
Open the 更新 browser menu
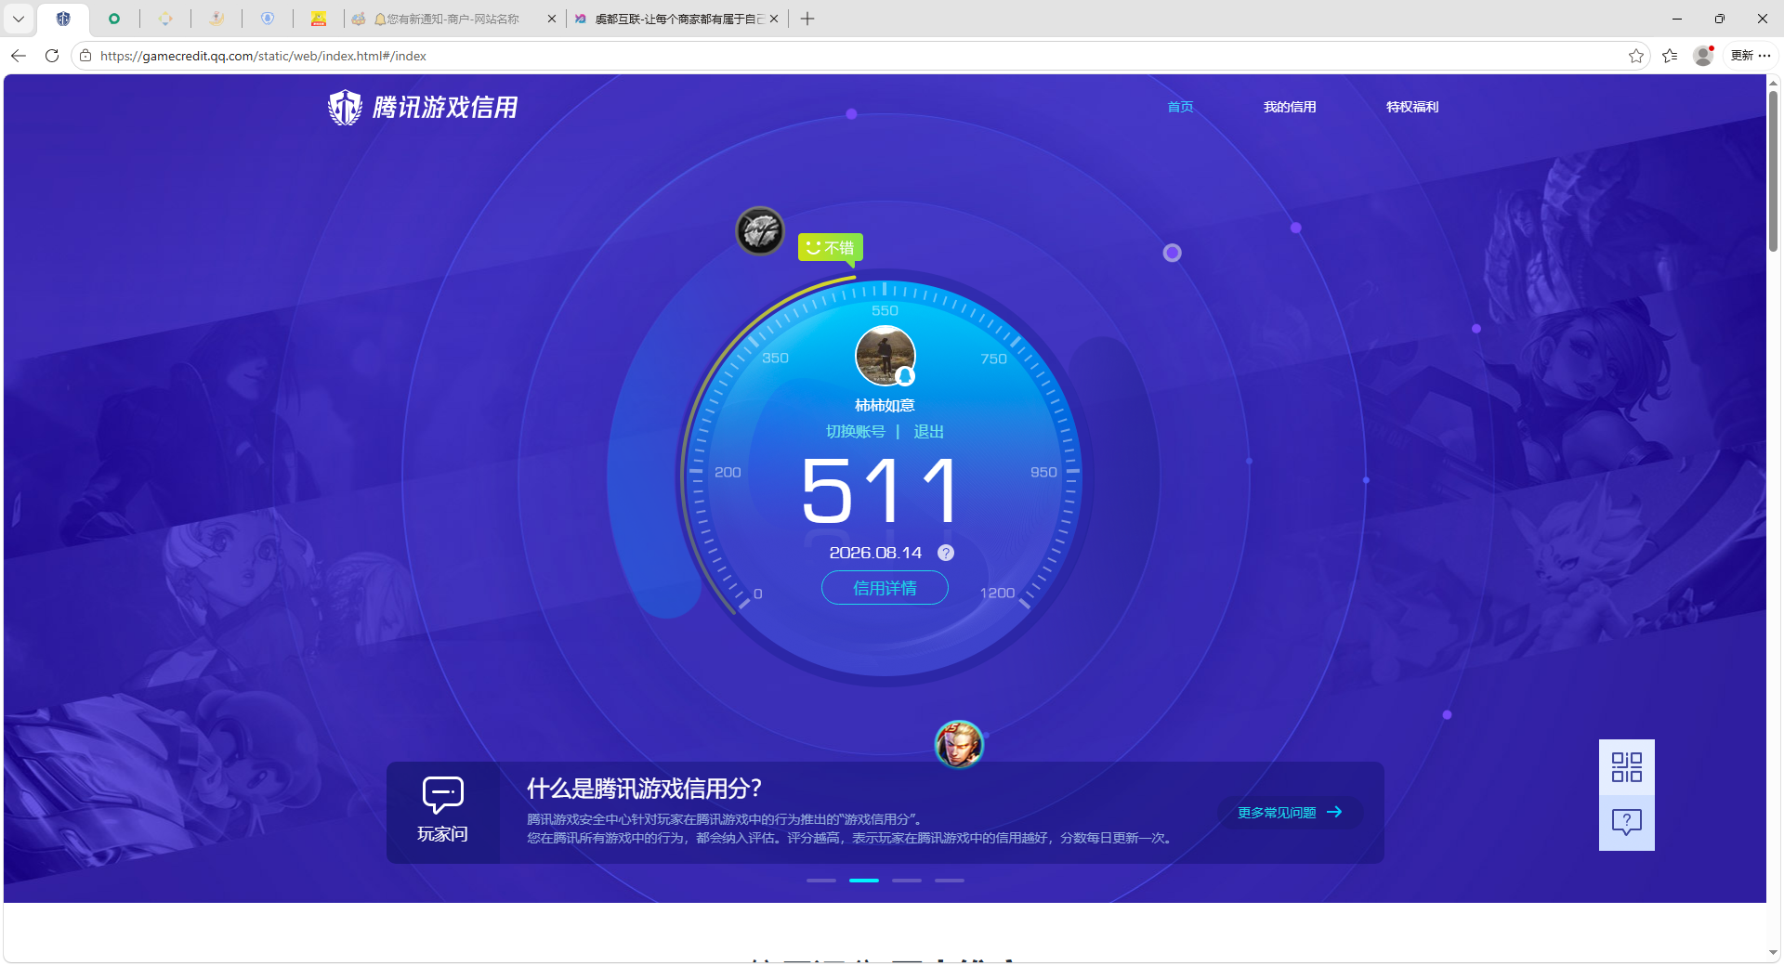pyautogui.click(x=1751, y=56)
